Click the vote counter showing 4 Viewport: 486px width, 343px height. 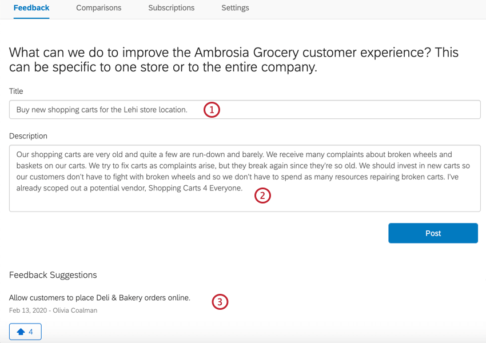30,331
